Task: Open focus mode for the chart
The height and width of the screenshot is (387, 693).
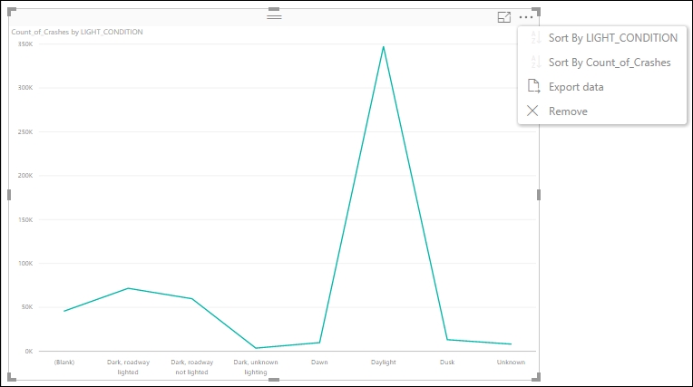Action: tap(503, 17)
